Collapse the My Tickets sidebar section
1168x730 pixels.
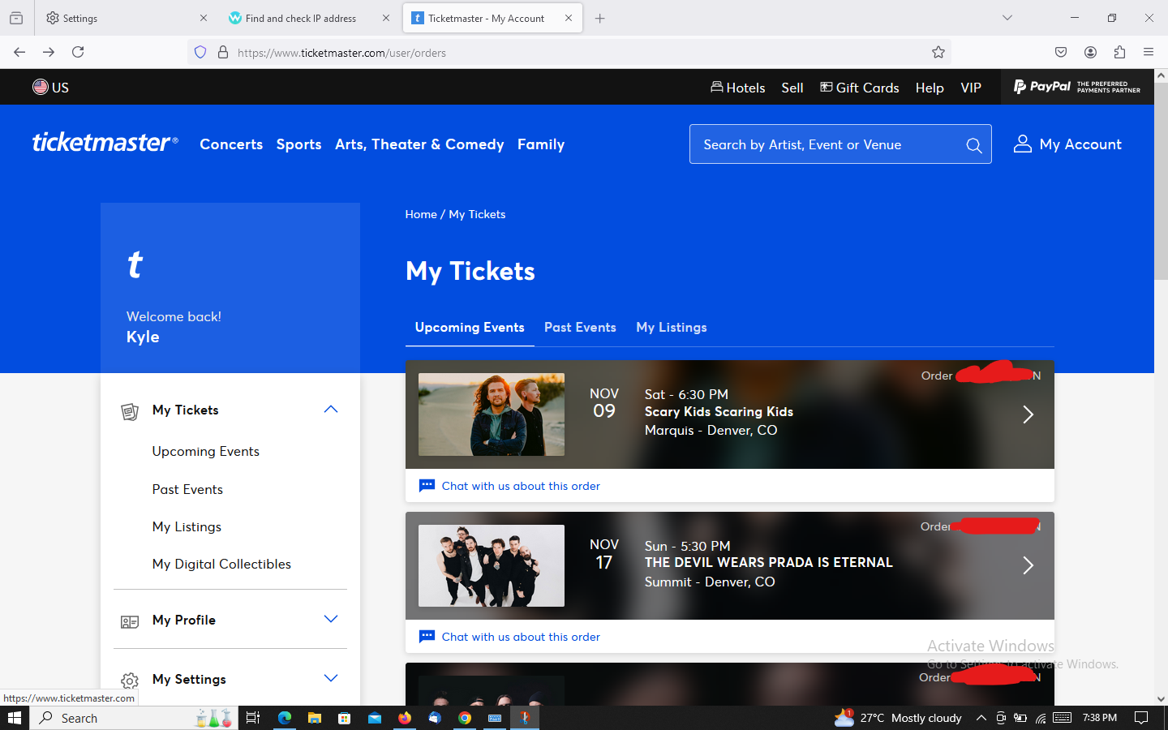tap(331, 409)
